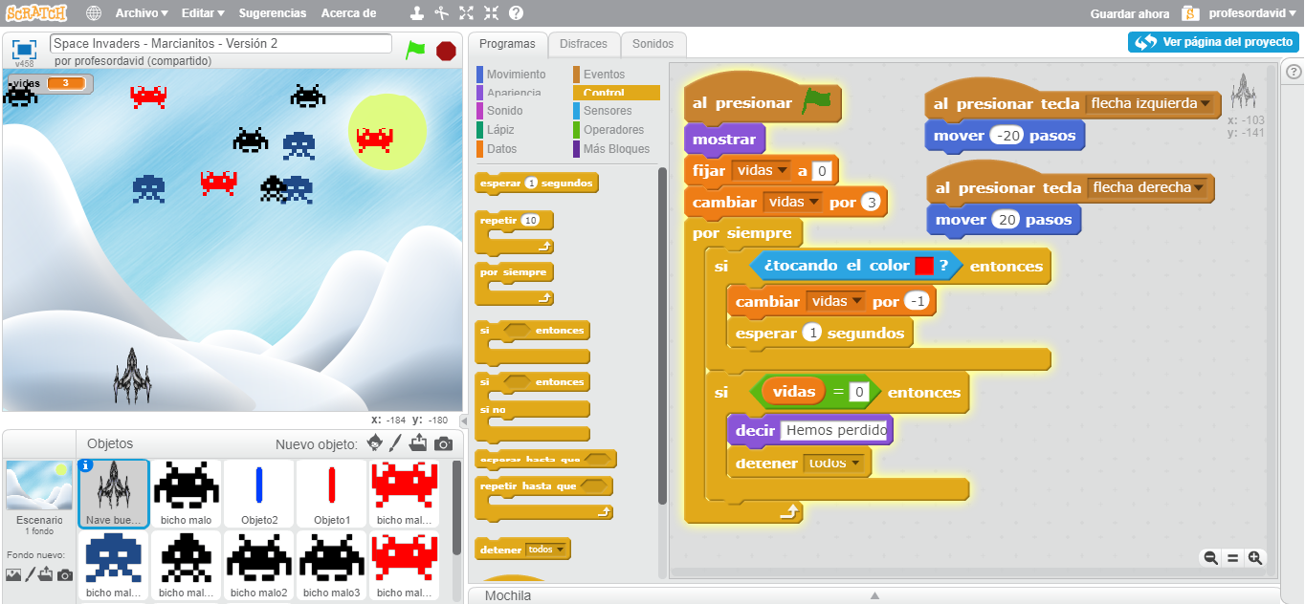
Task: Edit the project title field
Action: point(221,43)
